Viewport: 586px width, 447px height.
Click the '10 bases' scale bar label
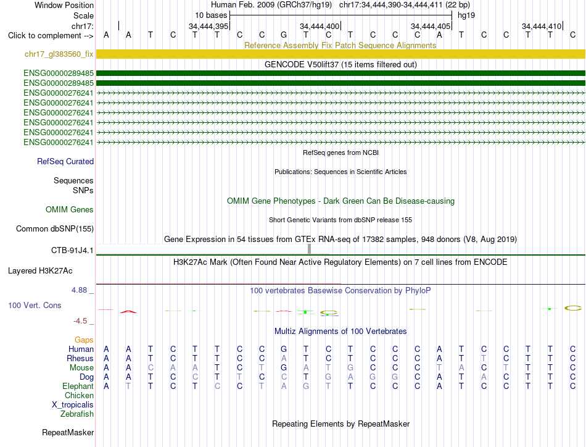tap(211, 15)
